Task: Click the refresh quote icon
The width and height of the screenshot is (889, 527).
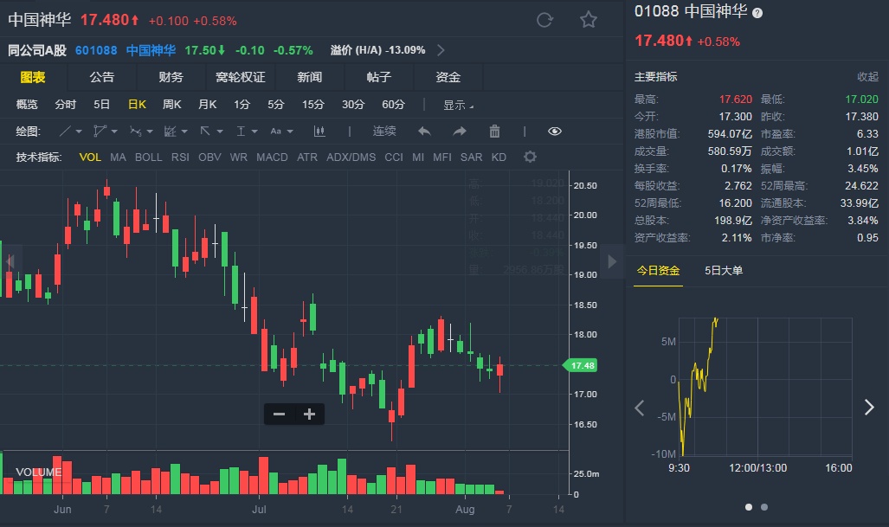Action: (x=544, y=20)
